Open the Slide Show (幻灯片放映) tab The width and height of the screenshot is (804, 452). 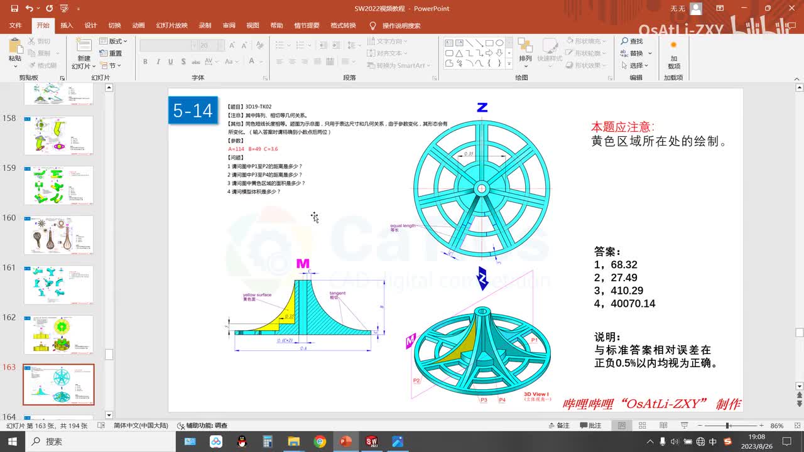pyautogui.click(x=171, y=26)
